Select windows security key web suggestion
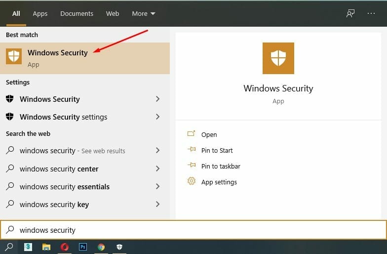Screen dimensions: 387x254 (85, 204)
